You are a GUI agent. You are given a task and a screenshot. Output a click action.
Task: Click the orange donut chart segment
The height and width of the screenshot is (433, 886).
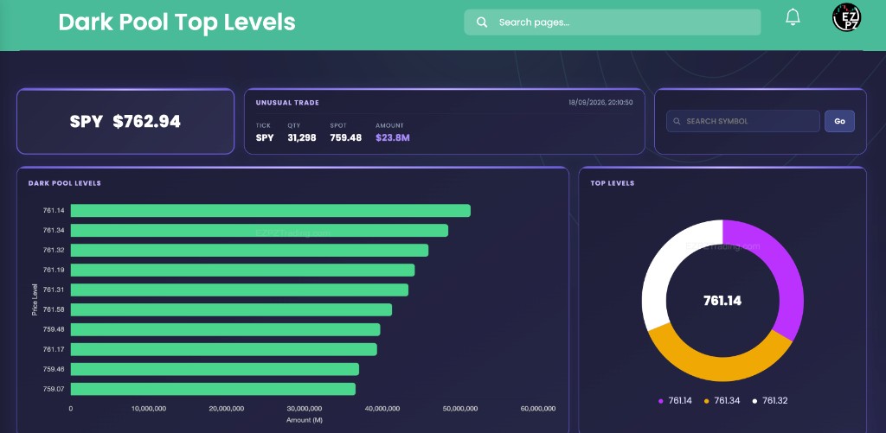pyautogui.click(x=719, y=369)
